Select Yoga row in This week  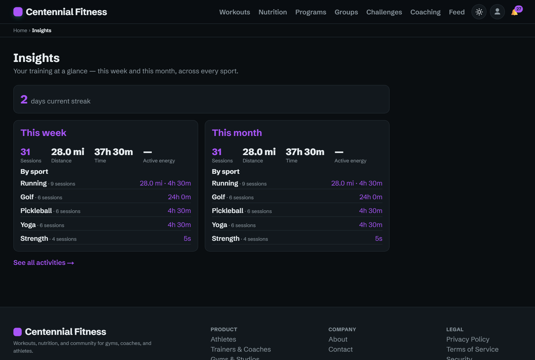pos(106,225)
